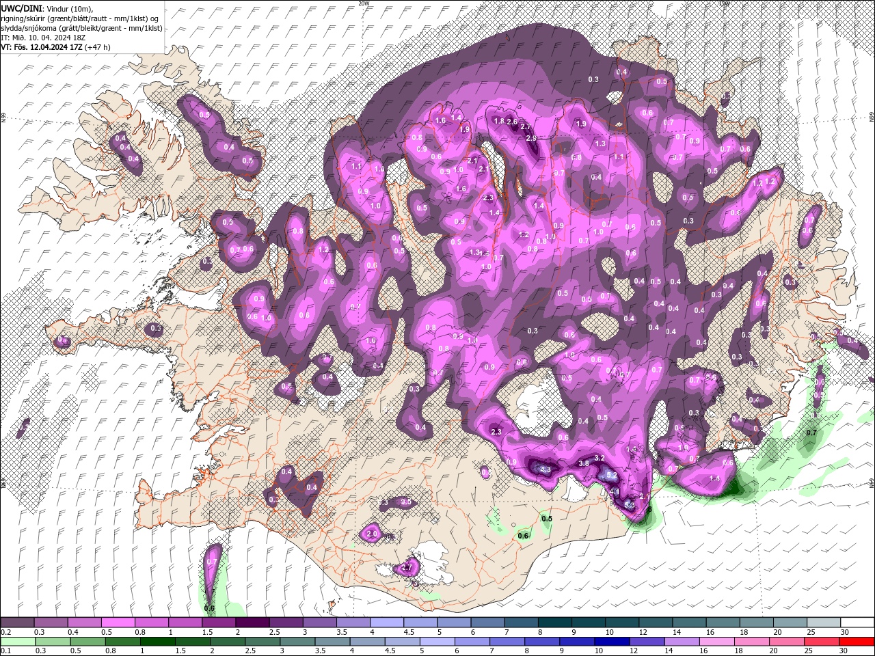Click the 5.2 precipitation value on the map
Screen dimensions: 875x656
(612, 475)
